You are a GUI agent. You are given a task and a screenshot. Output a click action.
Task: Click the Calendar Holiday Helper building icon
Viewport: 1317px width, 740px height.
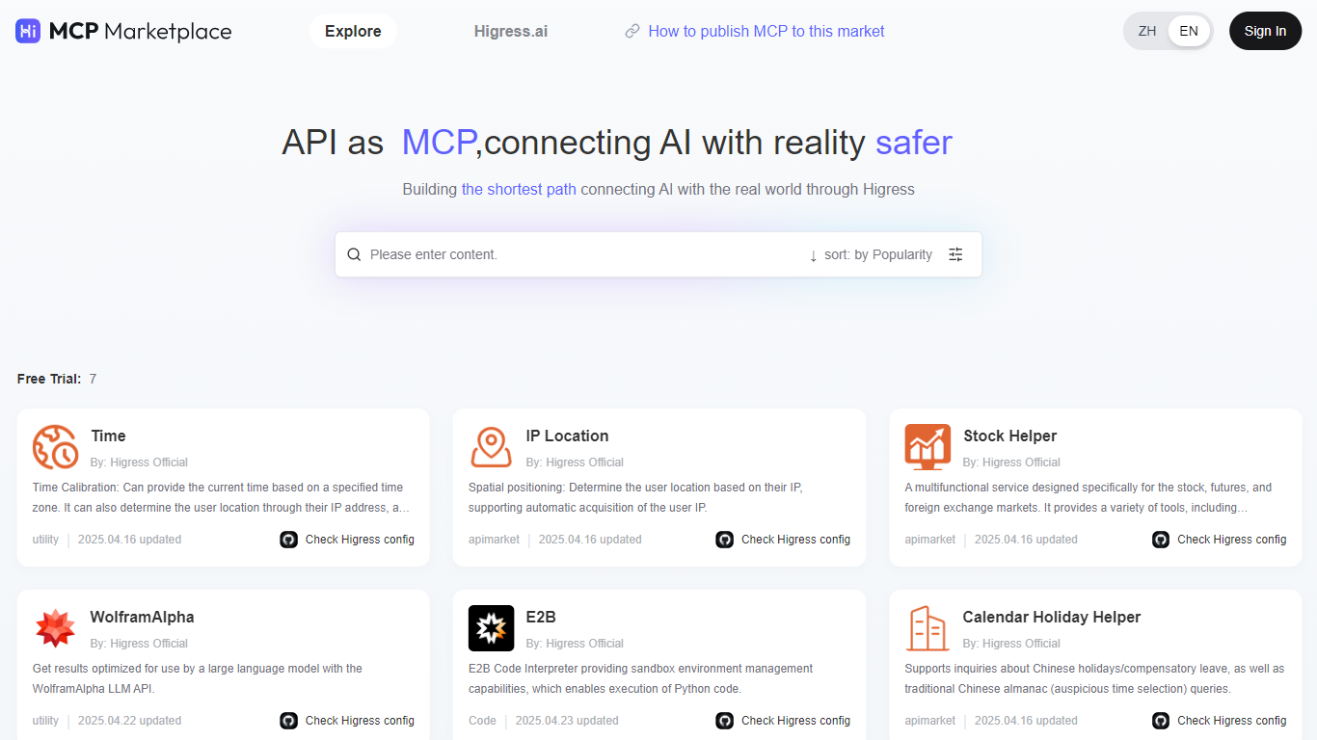(x=927, y=628)
